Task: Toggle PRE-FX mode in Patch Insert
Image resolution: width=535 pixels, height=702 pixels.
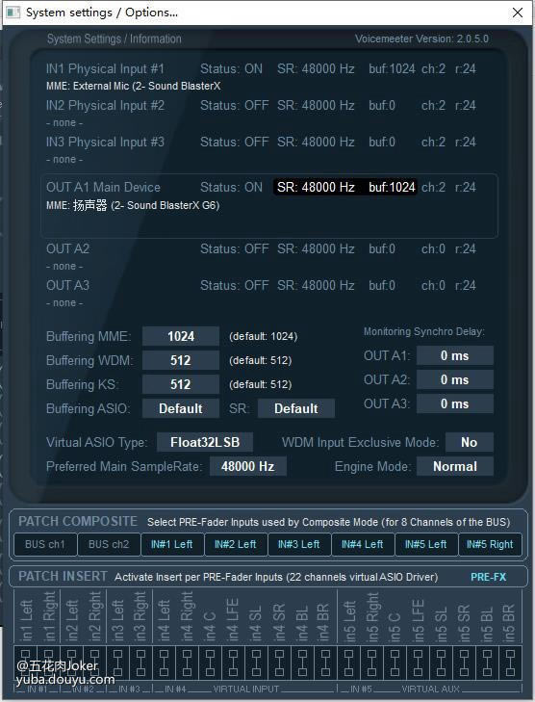Action: (488, 577)
